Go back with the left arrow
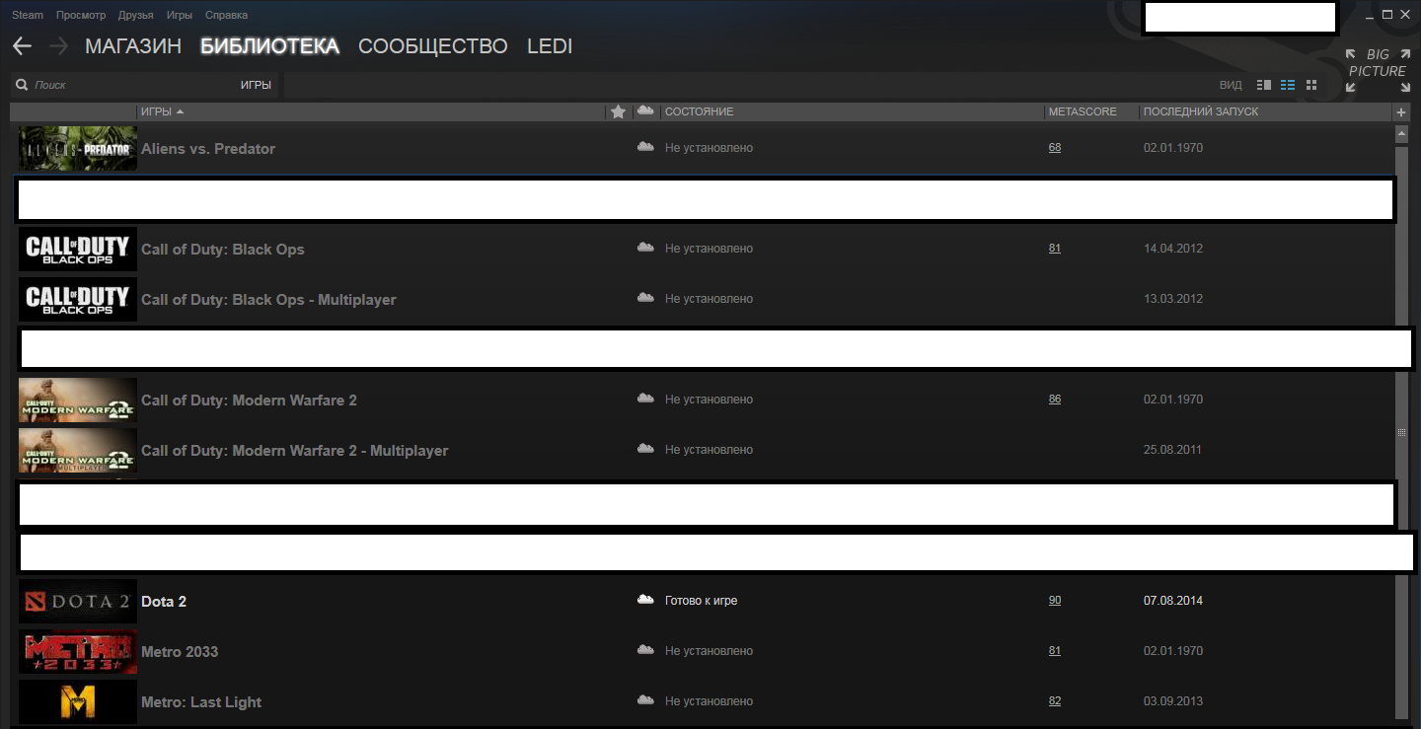Image resolution: width=1421 pixels, height=729 pixels. tap(22, 46)
